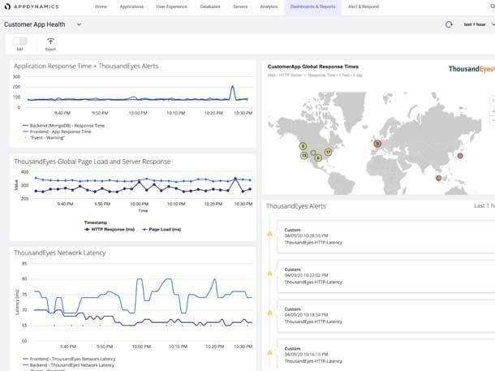Viewport: 495px width, 371px height.
Task: Click the Export upload icon
Action: (50, 41)
